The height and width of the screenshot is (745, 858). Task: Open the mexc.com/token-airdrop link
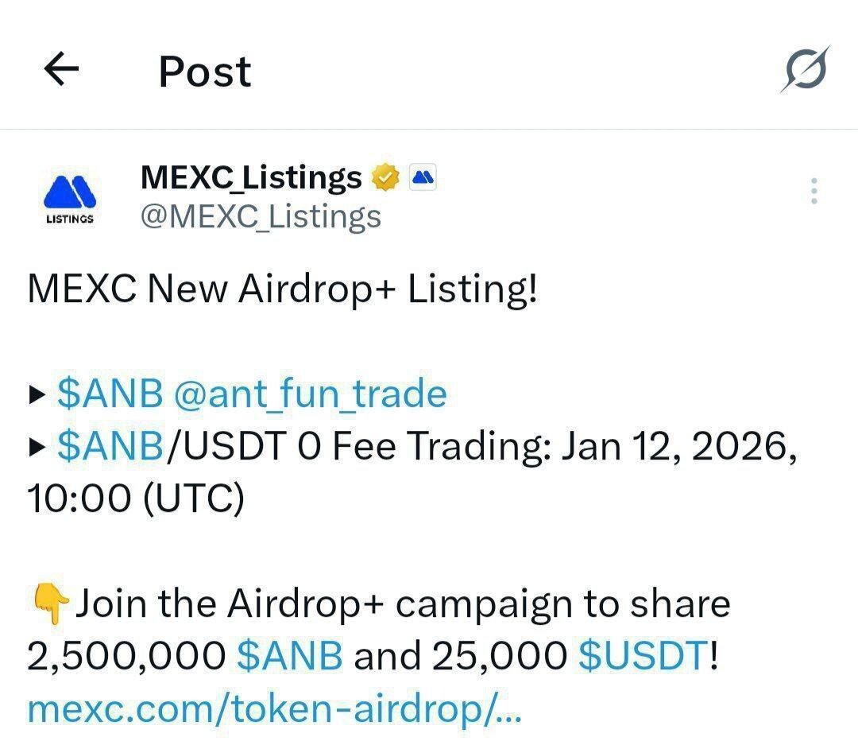tap(274, 708)
